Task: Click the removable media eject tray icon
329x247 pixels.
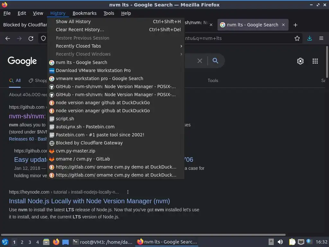Action: tap(271, 242)
